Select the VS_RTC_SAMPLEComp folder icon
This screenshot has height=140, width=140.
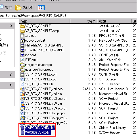pos(22,31)
